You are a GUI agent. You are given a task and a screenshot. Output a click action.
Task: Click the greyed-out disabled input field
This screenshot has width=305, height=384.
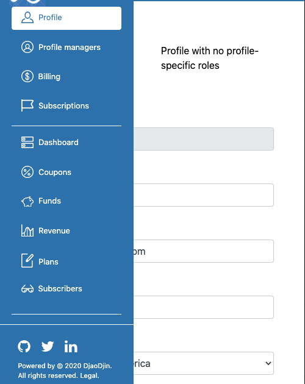pyautogui.click(x=204, y=139)
